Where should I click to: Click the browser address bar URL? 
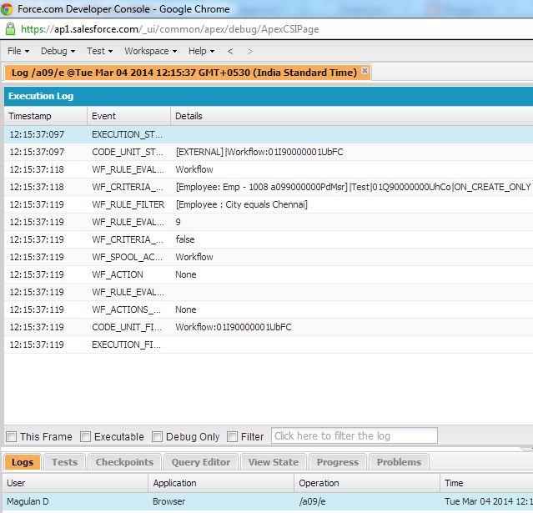169,29
